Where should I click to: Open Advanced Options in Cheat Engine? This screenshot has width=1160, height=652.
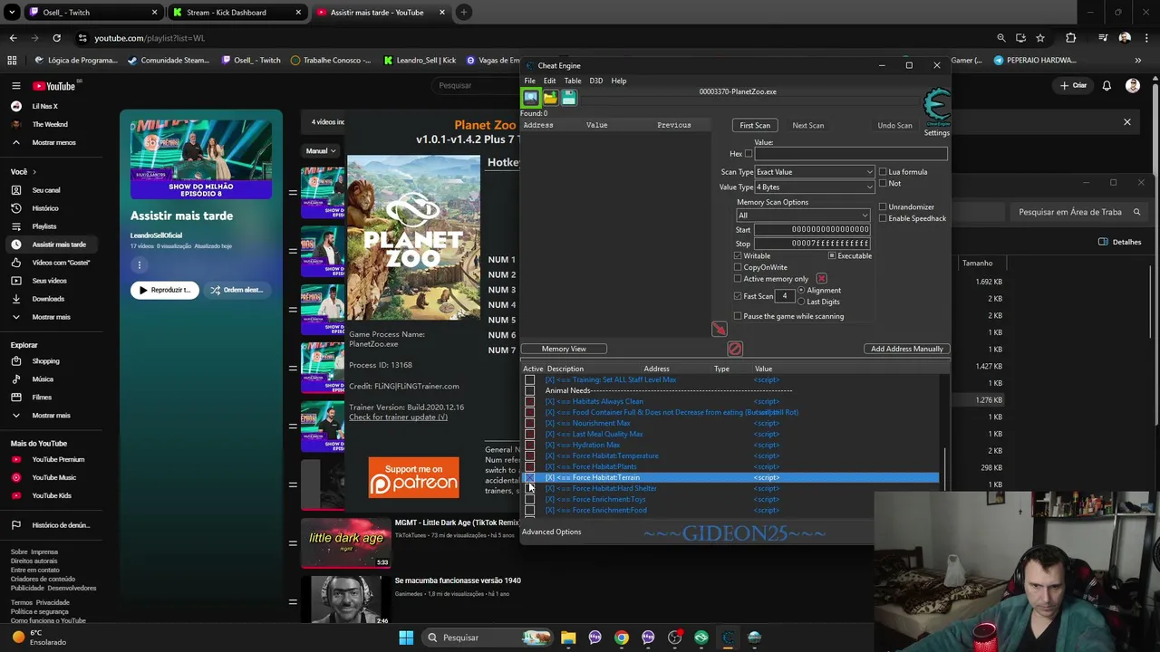coord(552,532)
